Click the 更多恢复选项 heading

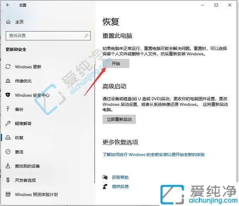pos(120,142)
